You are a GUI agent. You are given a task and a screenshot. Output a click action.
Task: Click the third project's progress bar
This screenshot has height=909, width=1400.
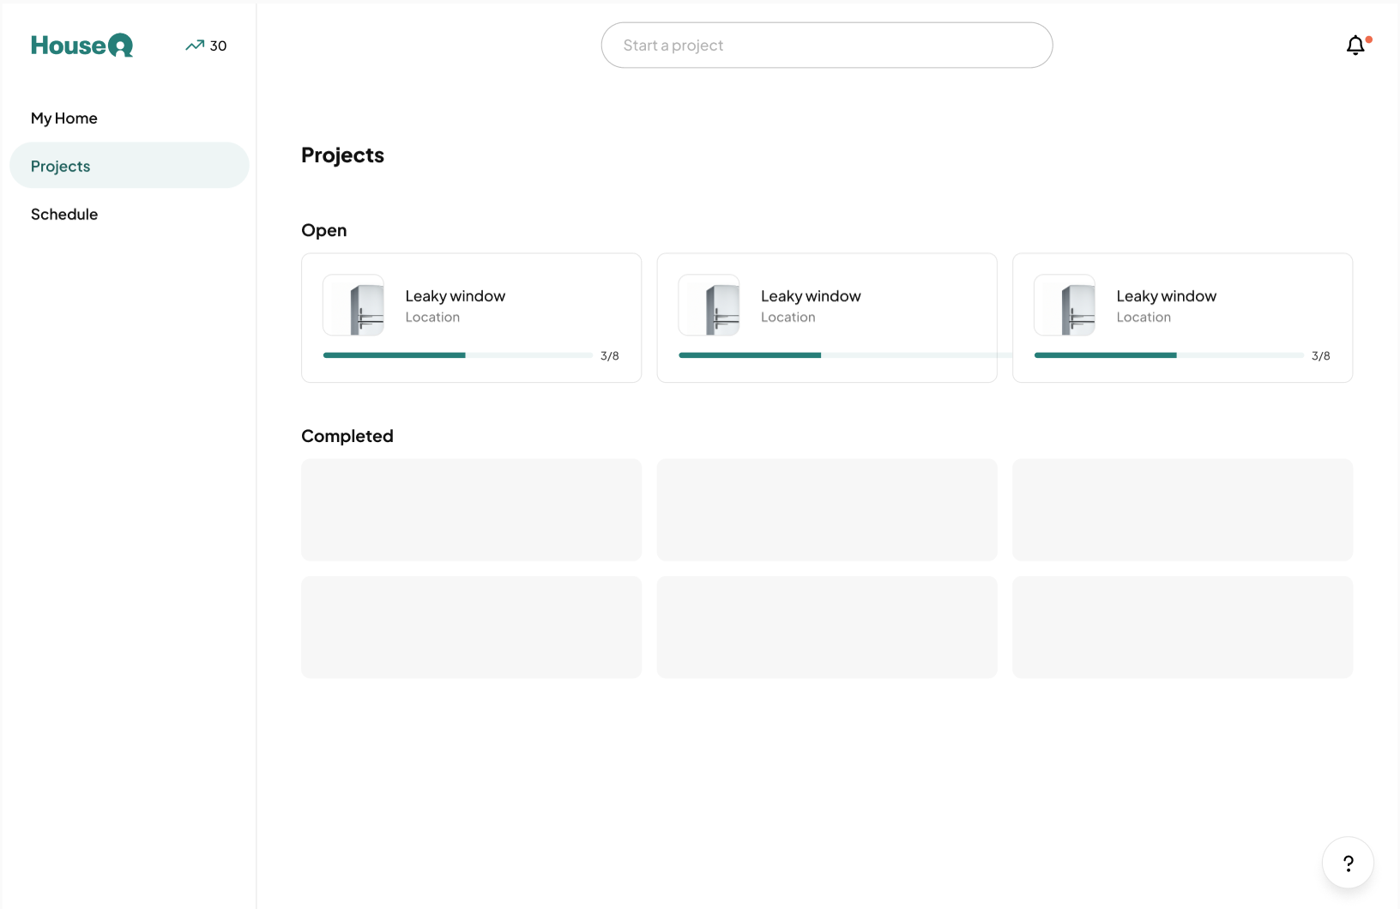point(1168,355)
